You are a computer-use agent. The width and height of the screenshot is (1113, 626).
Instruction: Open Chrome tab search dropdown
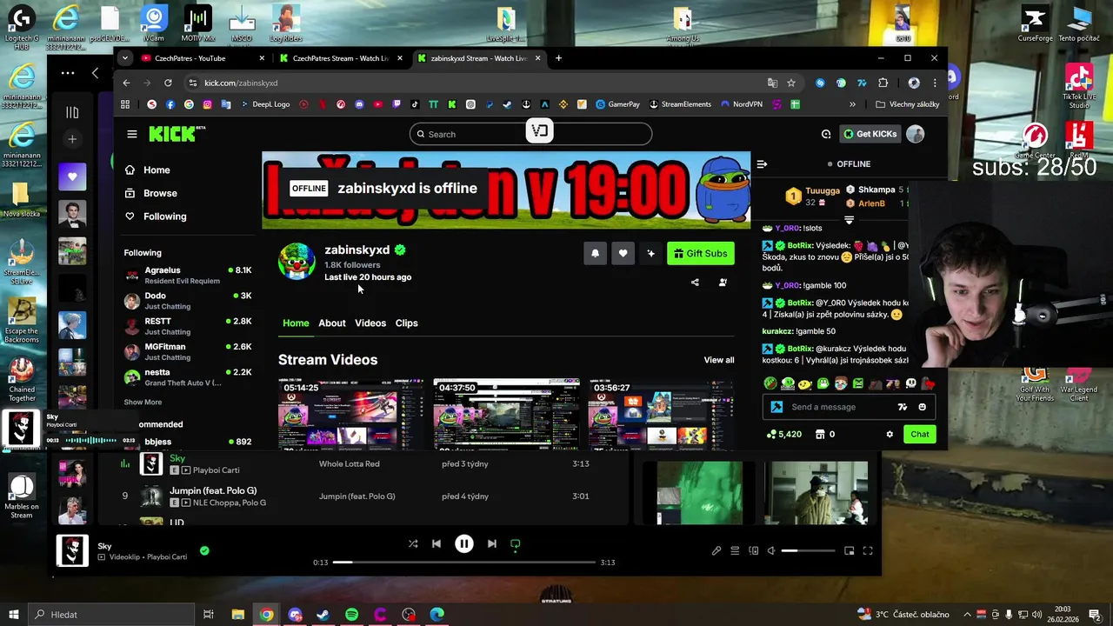(125, 58)
